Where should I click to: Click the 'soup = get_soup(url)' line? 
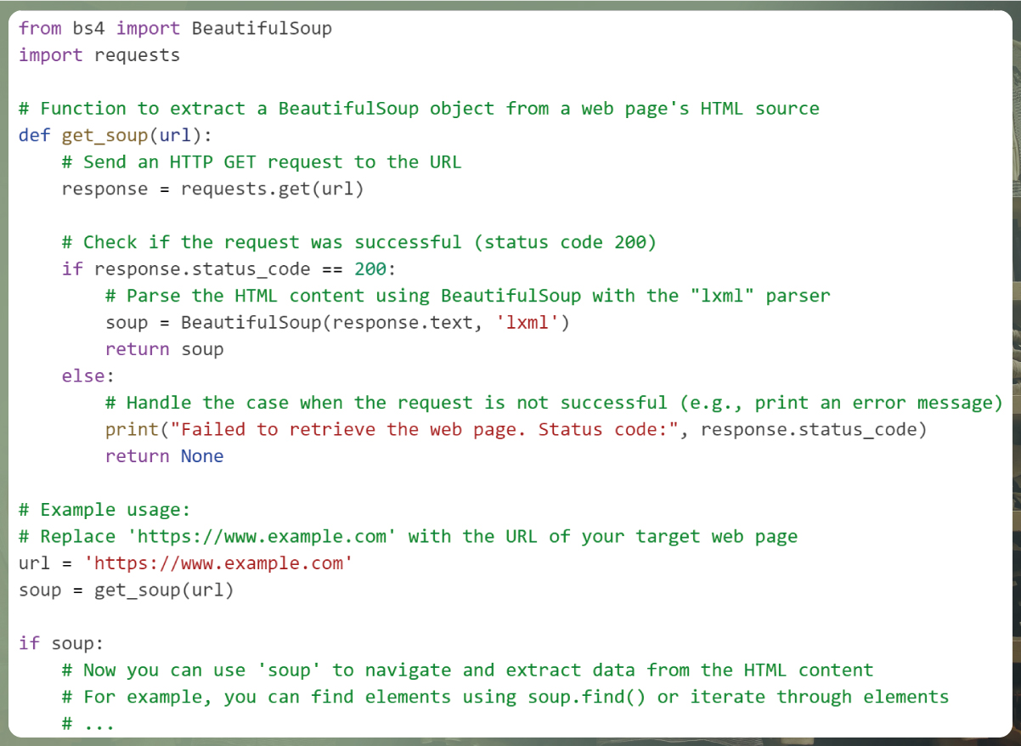[x=126, y=590]
